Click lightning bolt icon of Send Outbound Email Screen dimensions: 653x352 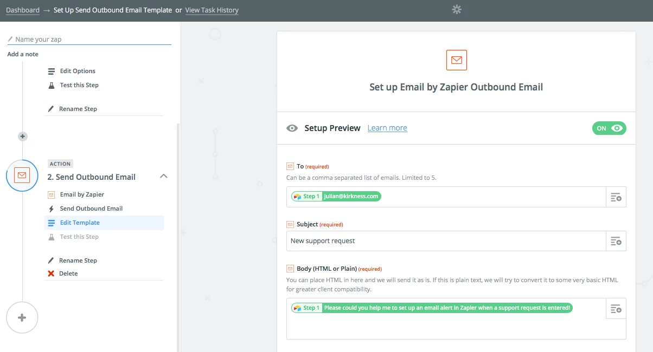(x=52, y=208)
